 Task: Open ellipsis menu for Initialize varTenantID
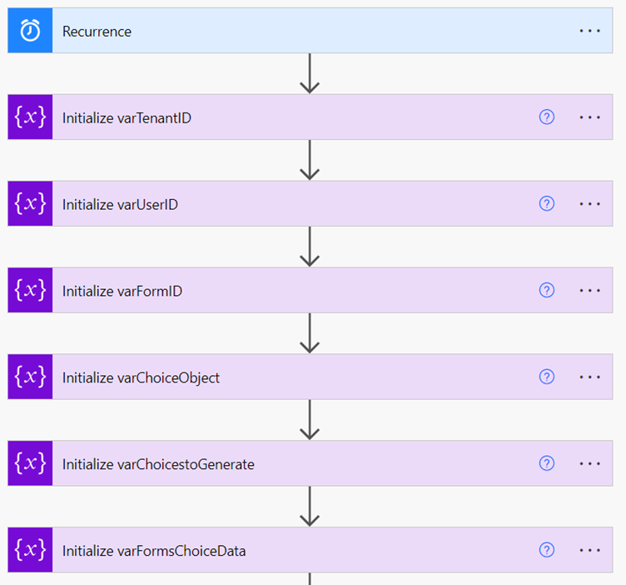click(x=589, y=117)
